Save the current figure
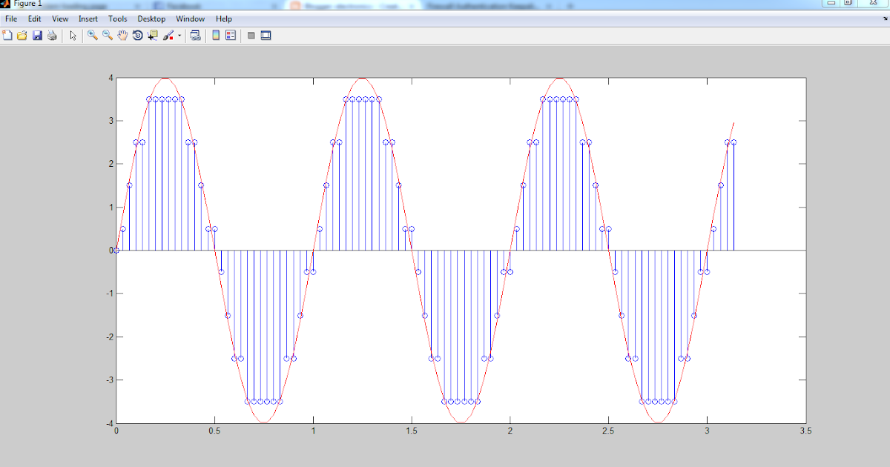890x467 pixels. [x=37, y=35]
